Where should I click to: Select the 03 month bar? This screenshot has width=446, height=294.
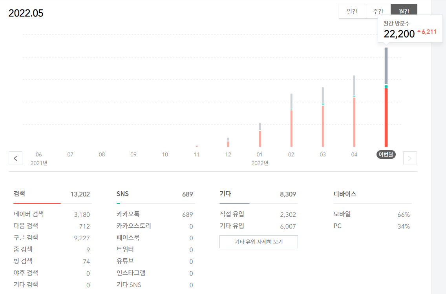click(323, 117)
